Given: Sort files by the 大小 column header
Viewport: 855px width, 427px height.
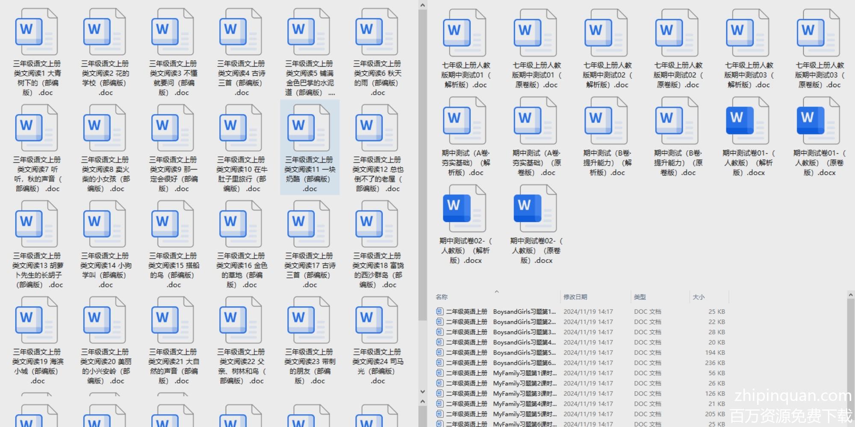Looking at the screenshot, I should coord(698,297).
